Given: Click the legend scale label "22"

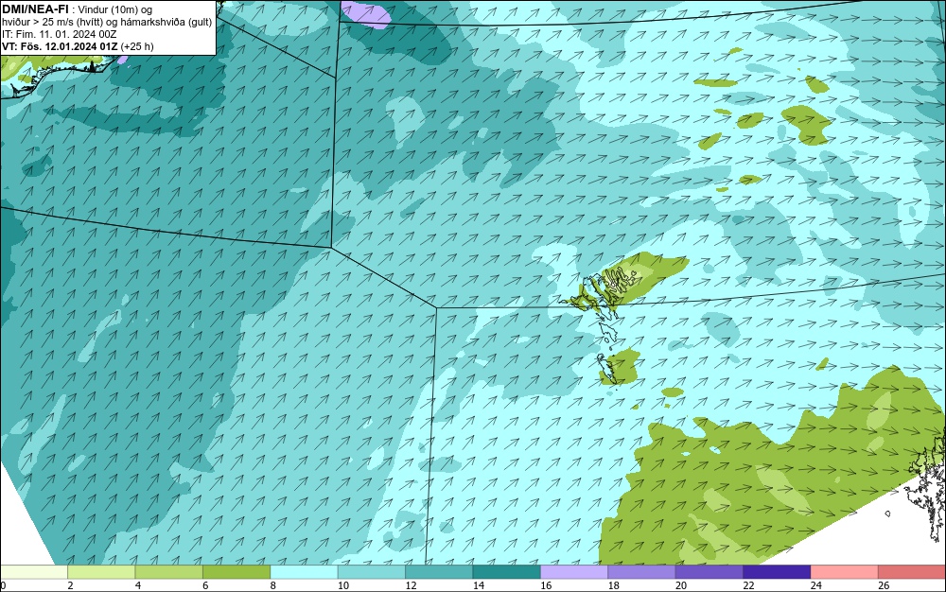Looking at the screenshot, I should [x=748, y=585].
